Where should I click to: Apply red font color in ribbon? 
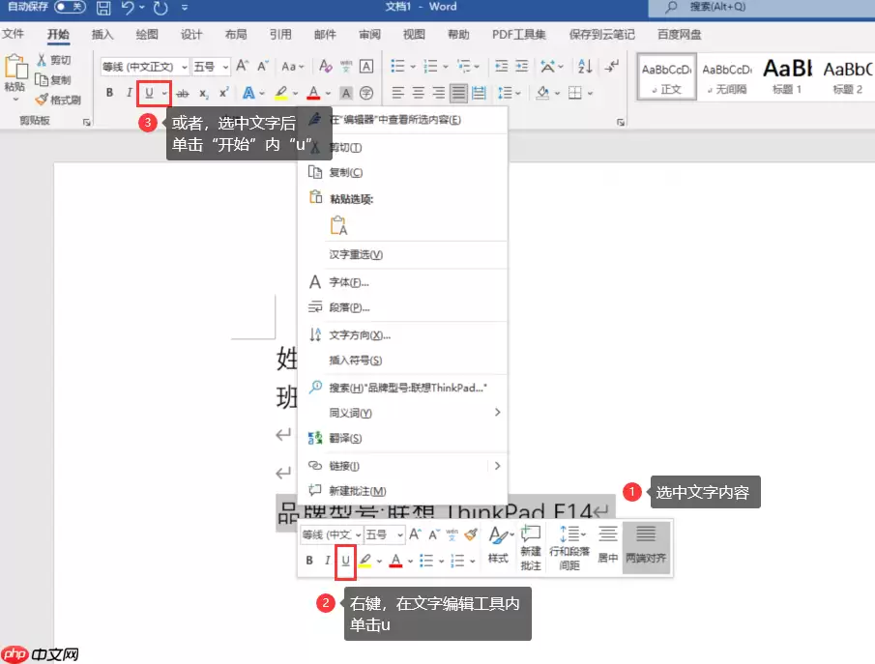[x=313, y=93]
